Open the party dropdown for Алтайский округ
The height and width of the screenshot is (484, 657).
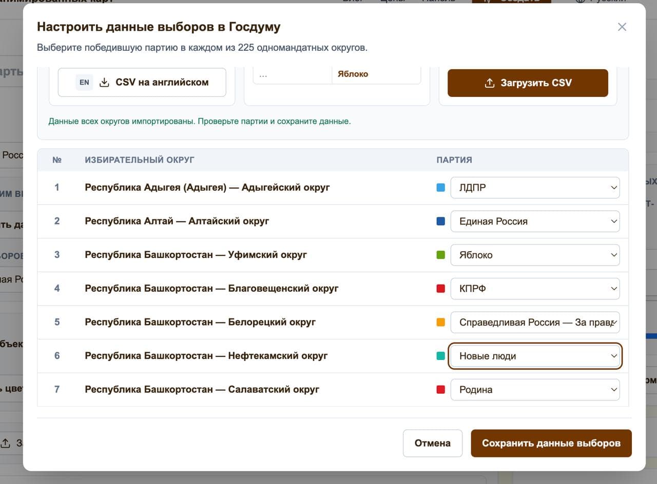pos(535,221)
